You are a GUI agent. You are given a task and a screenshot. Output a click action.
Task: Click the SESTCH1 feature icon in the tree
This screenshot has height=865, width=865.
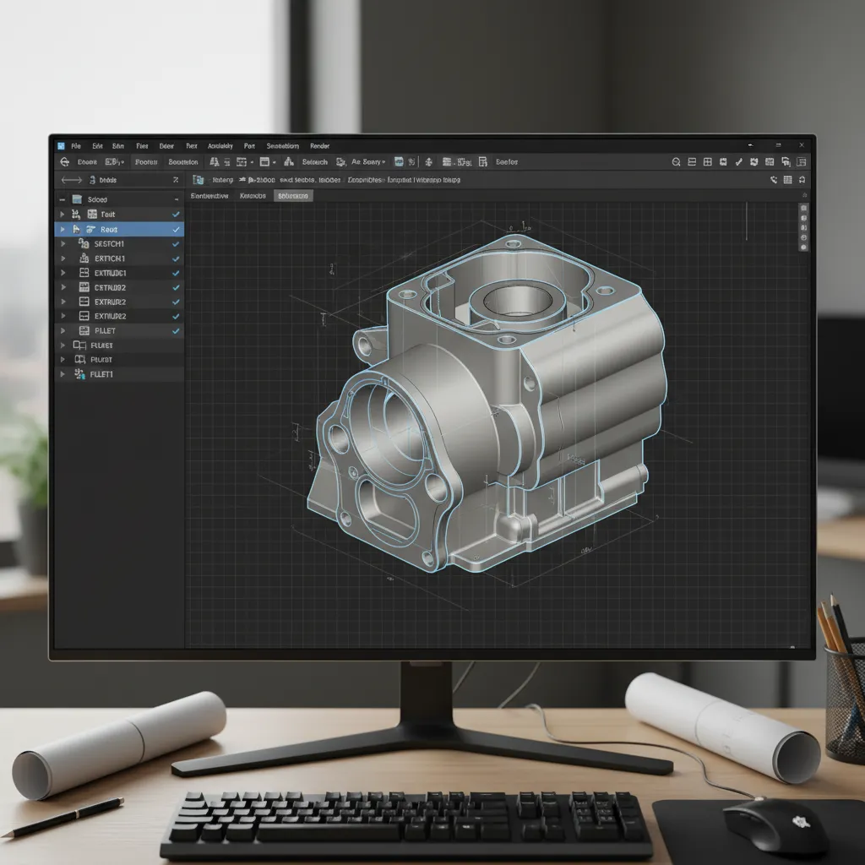84,244
